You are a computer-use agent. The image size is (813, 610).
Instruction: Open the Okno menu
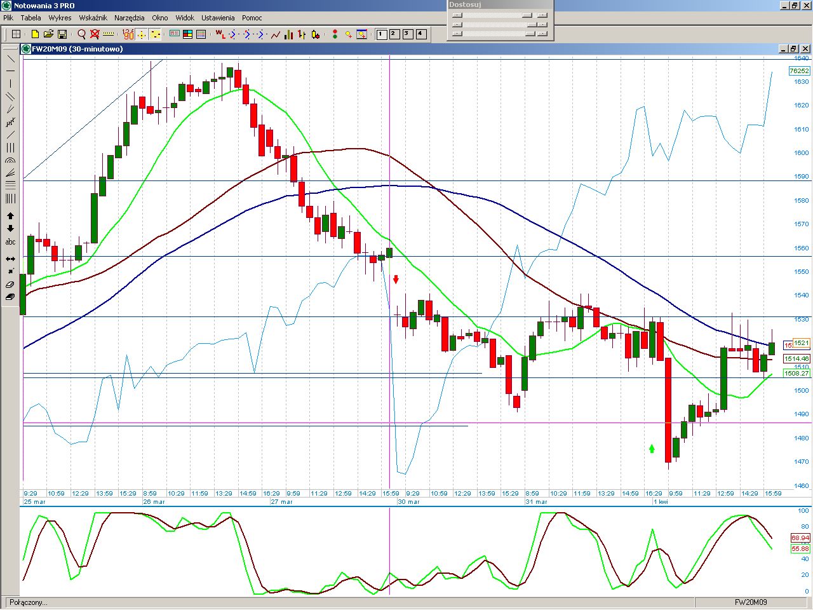click(160, 18)
